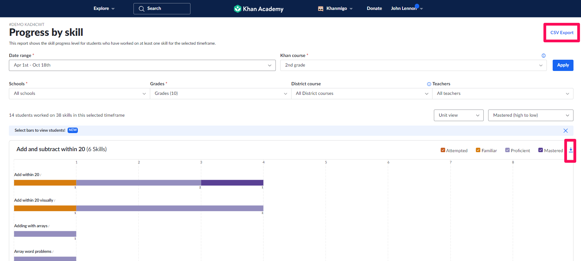The width and height of the screenshot is (581, 261).
Task: Open the Add within 20 visually link
Action: 33,200
